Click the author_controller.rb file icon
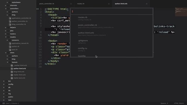This screenshot has width=187, height=105. click(10, 21)
